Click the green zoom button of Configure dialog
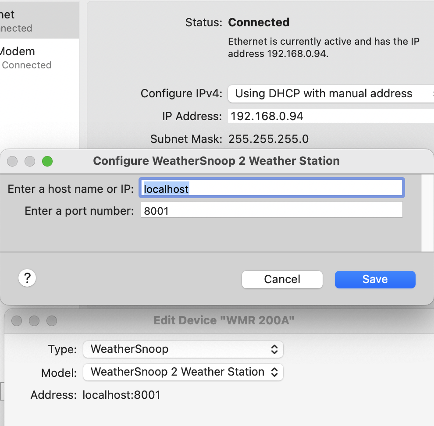This screenshot has width=434, height=426. point(47,161)
